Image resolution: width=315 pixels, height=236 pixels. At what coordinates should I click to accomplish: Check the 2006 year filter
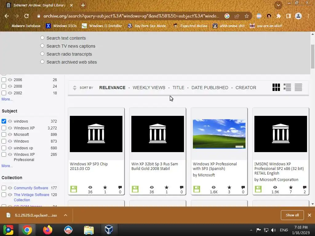pyautogui.click(x=4, y=80)
